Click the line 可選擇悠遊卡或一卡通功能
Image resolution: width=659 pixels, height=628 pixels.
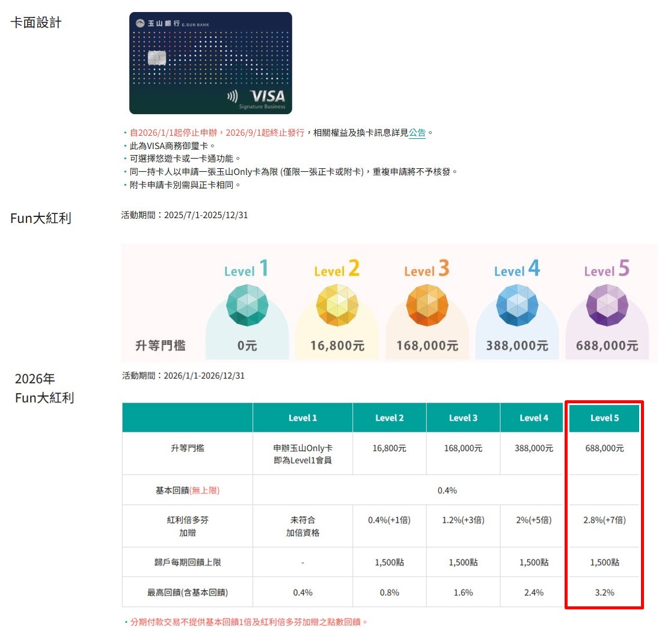click(185, 159)
